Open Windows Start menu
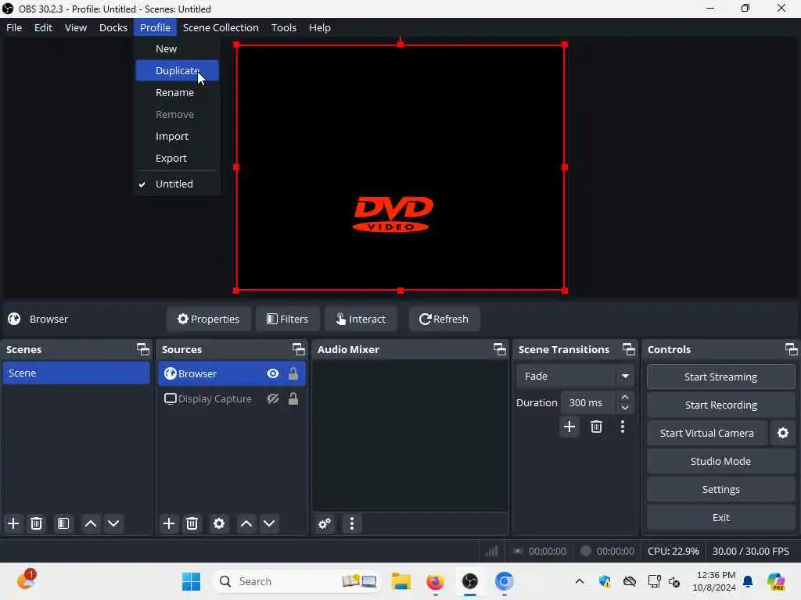Viewport: 801px width, 600px height. (x=191, y=581)
